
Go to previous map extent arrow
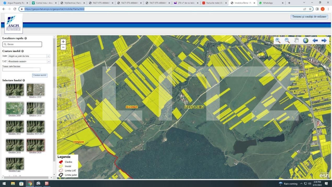pos(315,41)
